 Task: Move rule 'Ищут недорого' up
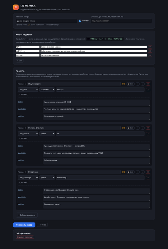point(138,84)
